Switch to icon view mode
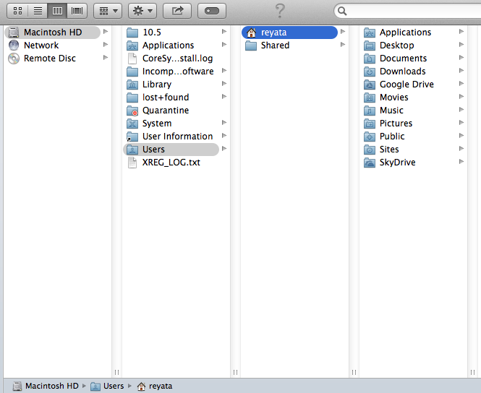This screenshot has height=393, width=481. [18, 11]
